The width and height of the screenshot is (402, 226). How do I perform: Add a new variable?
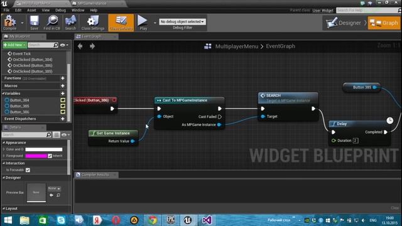(63, 94)
